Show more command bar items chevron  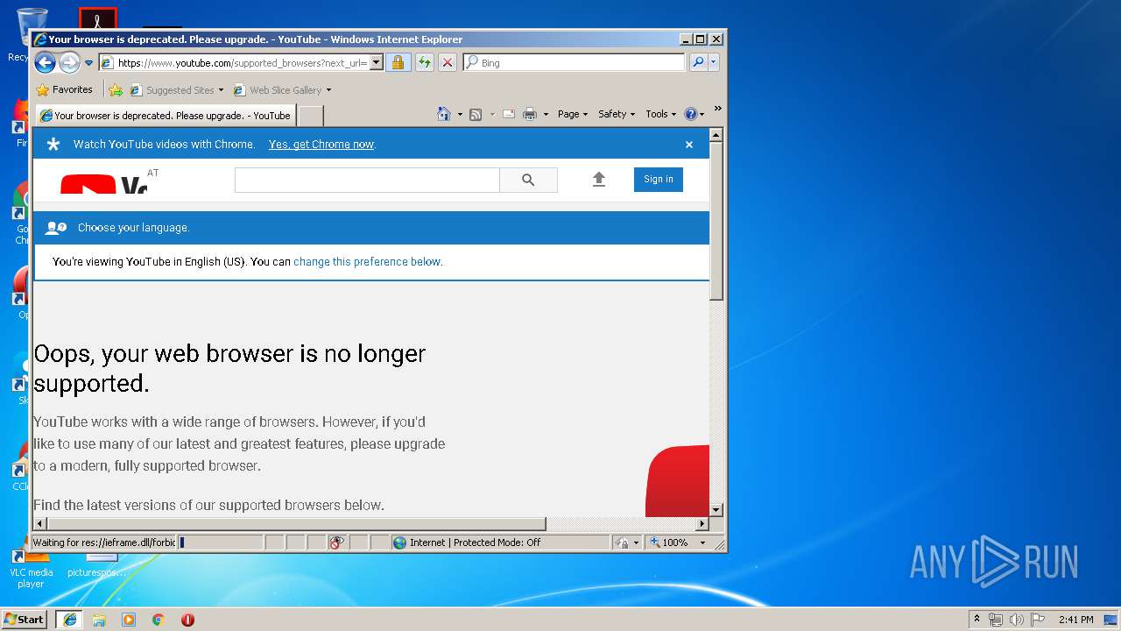click(717, 109)
